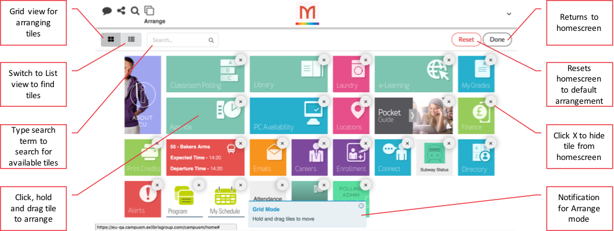Click the Pocket Guide next arrow
The height and width of the screenshot is (231, 614).
(x=413, y=116)
